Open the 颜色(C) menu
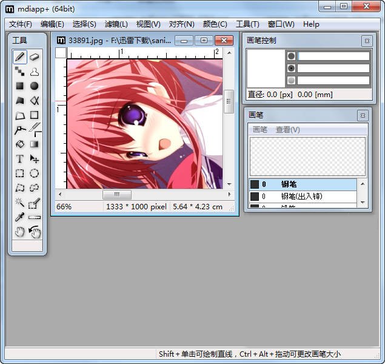This screenshot has height=364, width=385. click(x=215, y=24)
